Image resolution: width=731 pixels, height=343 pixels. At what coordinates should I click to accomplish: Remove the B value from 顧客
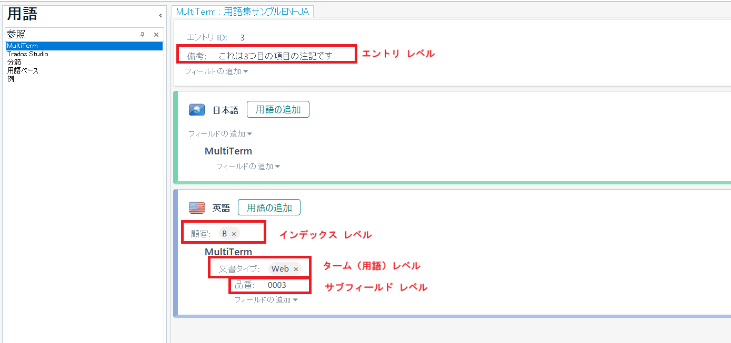[x=234, y=234]
